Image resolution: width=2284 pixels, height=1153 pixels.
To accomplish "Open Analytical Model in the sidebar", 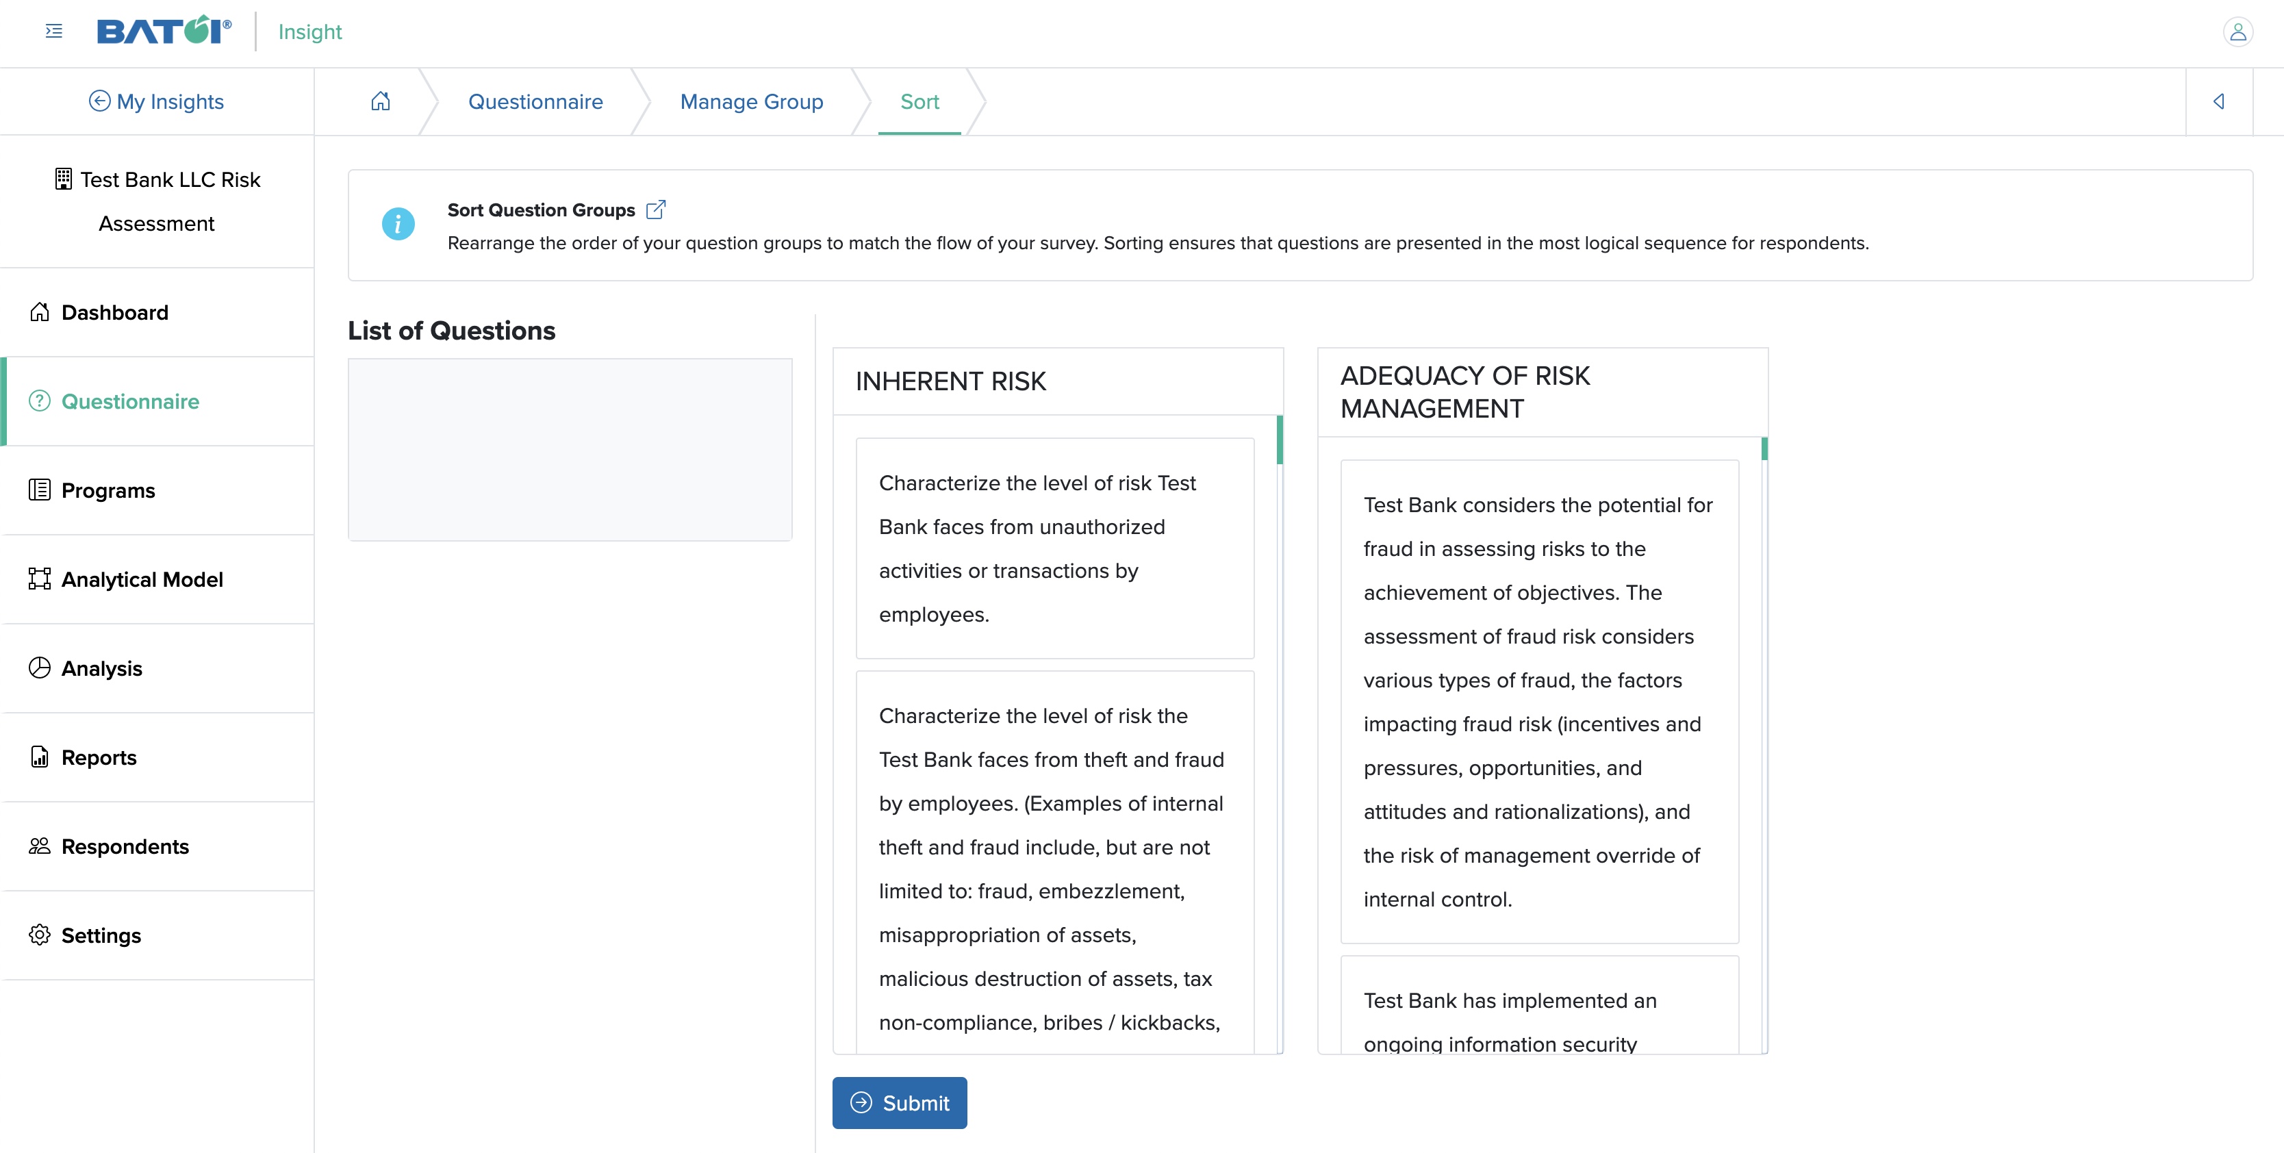I will [158, 579].
